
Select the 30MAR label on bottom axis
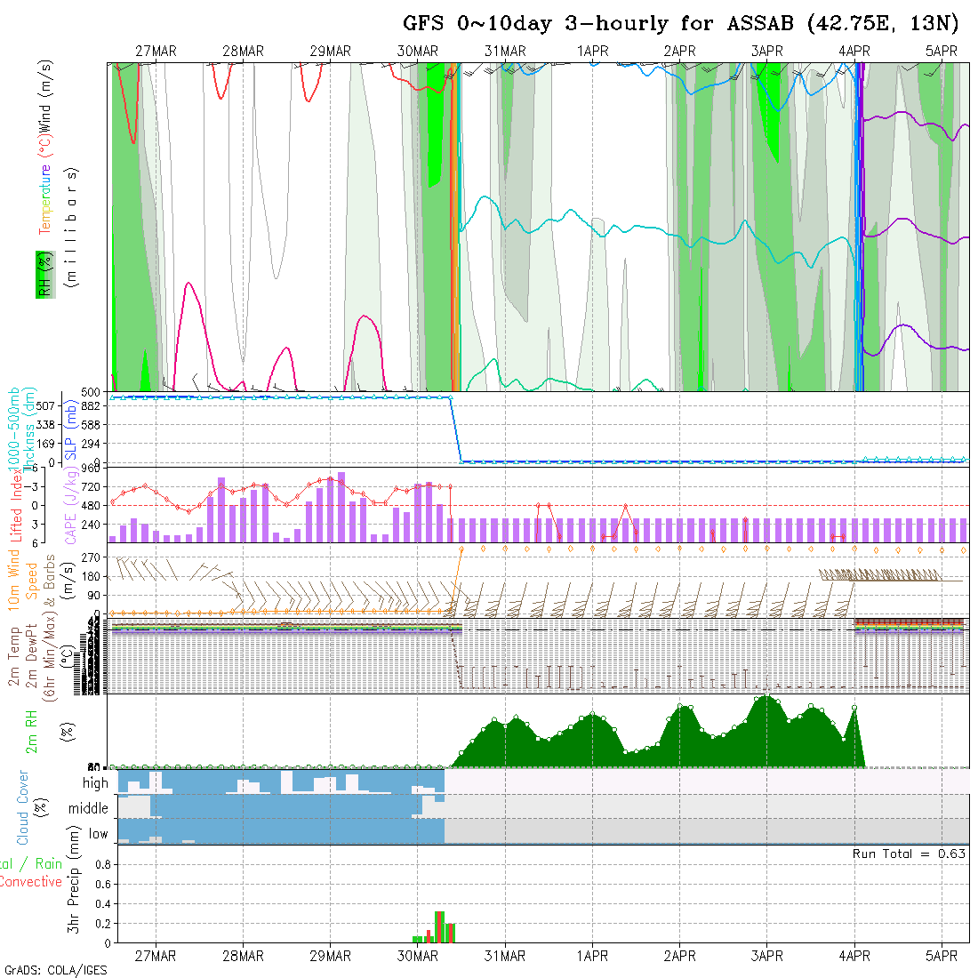click(418, 956)
